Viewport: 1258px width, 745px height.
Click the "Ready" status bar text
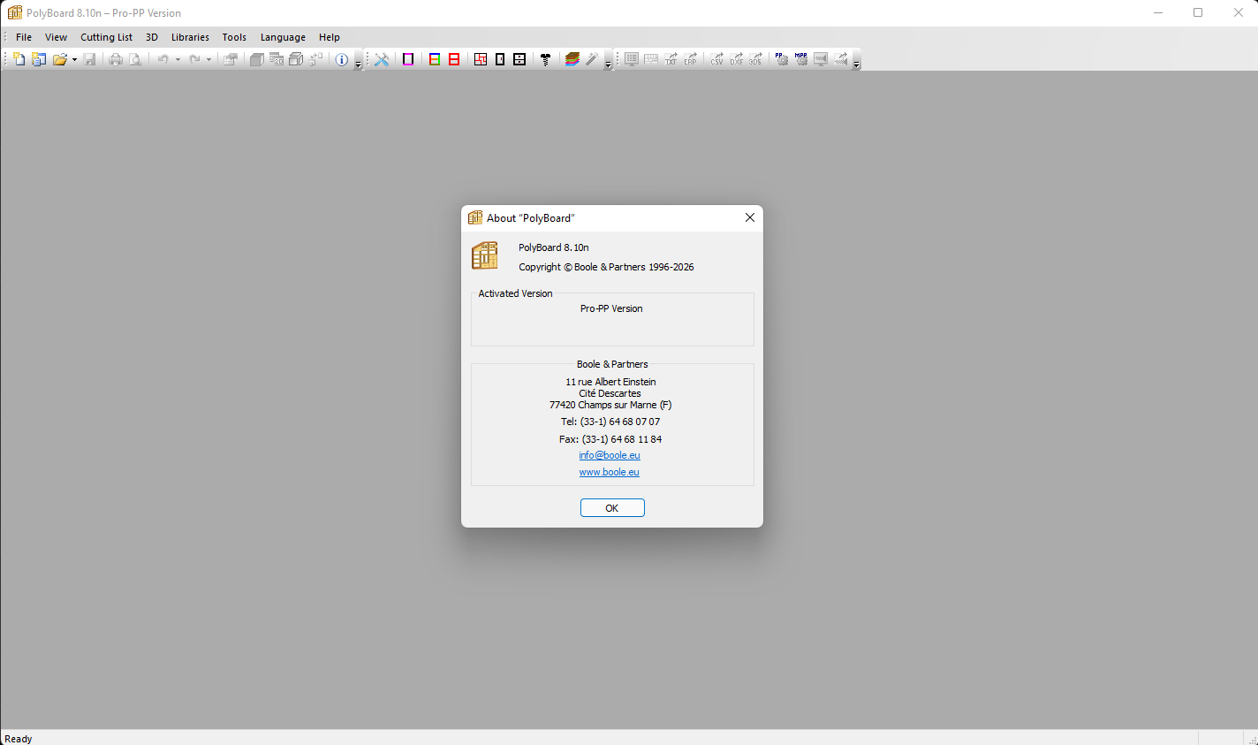[x=19, y=739]
